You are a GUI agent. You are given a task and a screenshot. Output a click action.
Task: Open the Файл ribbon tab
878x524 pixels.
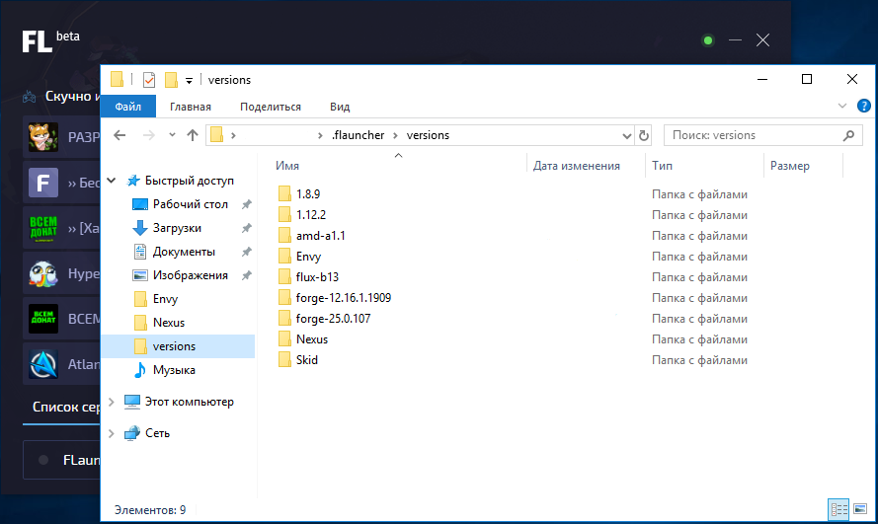[x=128, y=107]
